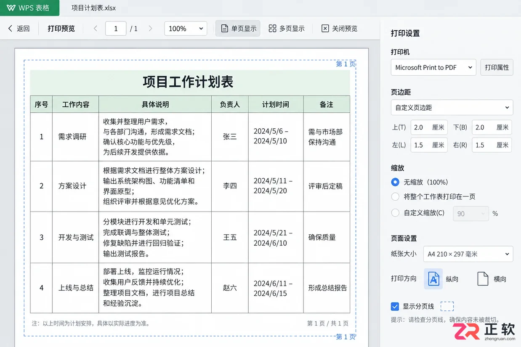Click the 工作内容 column header
521x347 pixels.
coord(76,104)
